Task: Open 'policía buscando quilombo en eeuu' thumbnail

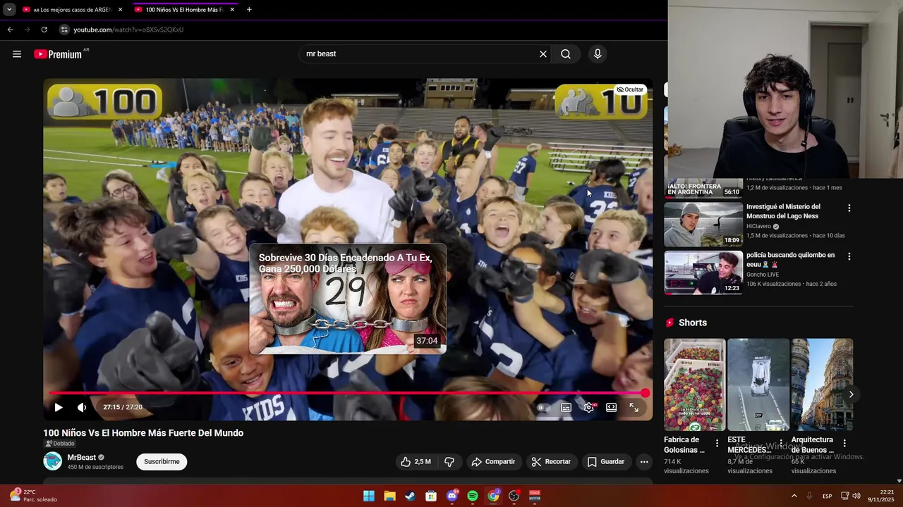Action: coord(703,273)
